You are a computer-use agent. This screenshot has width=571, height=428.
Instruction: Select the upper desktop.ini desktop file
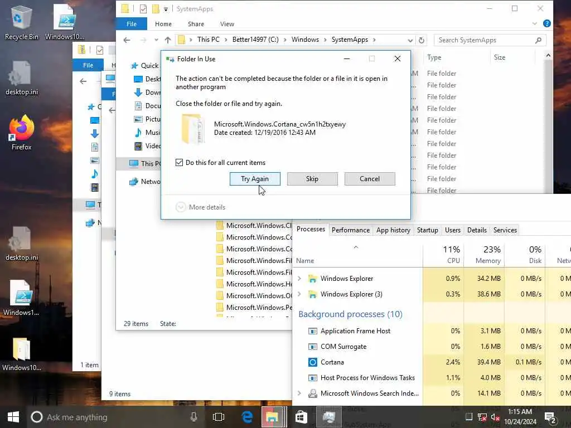(22, 78)
